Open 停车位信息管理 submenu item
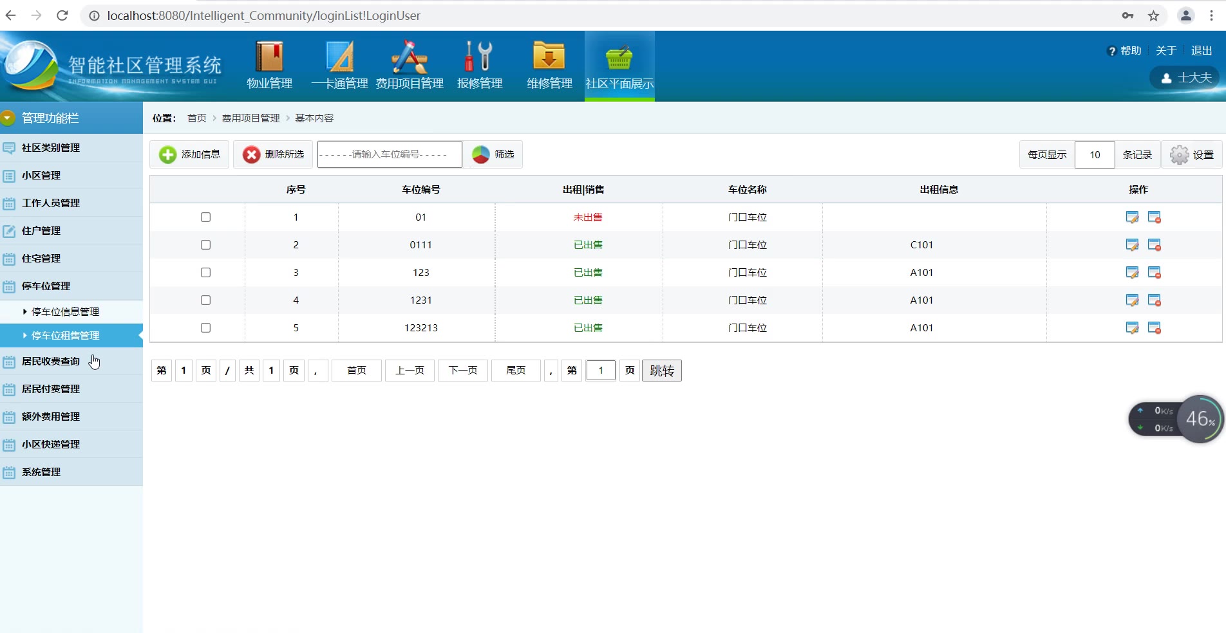Viewport: 1226px width, 633px height. click(x=65, y=312)
